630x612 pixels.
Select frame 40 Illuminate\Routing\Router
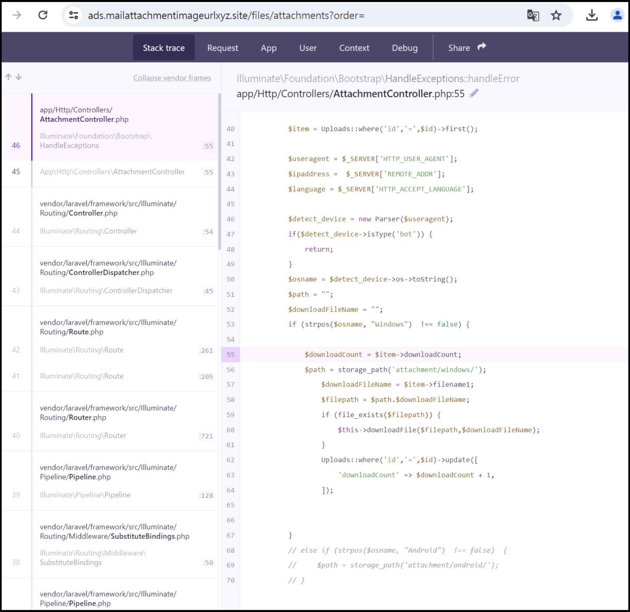110,436
